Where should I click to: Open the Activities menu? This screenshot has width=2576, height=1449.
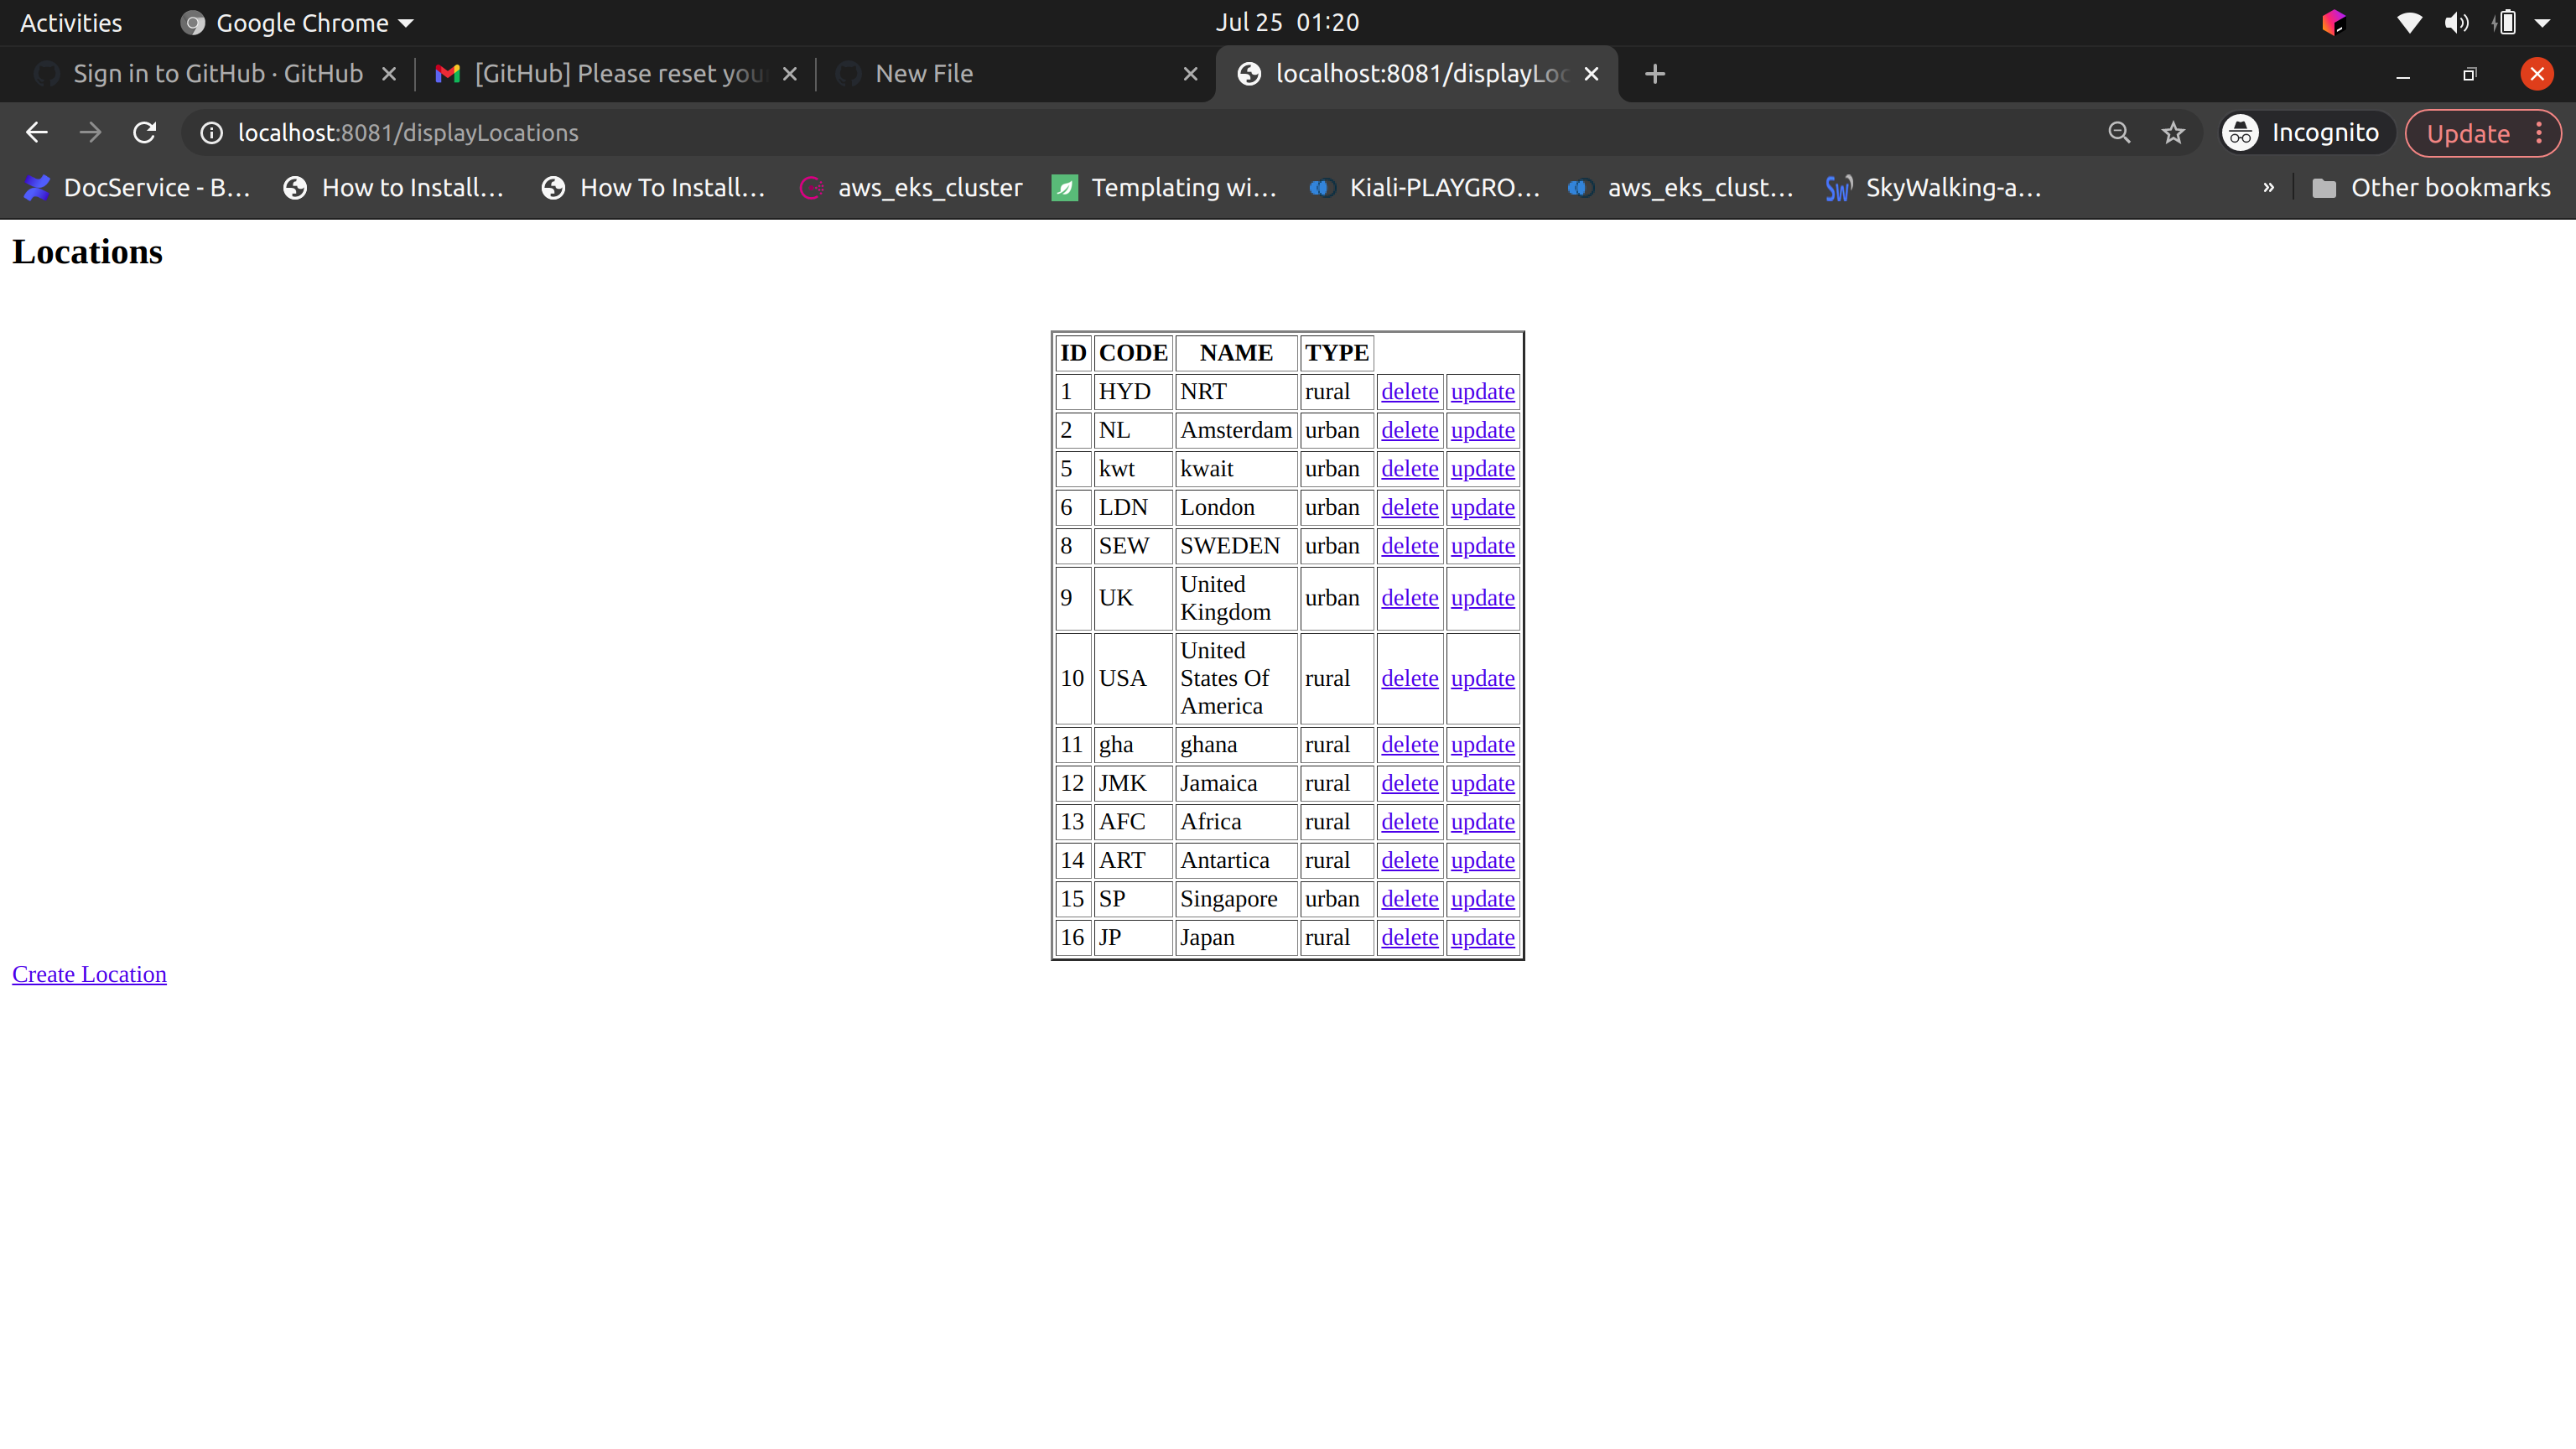pyautogui.click(x=70, y=22)
